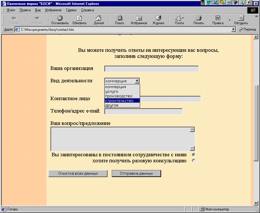
Task: Click the Мой компьютер zone icon in status bar
Action: pos(202,209)
